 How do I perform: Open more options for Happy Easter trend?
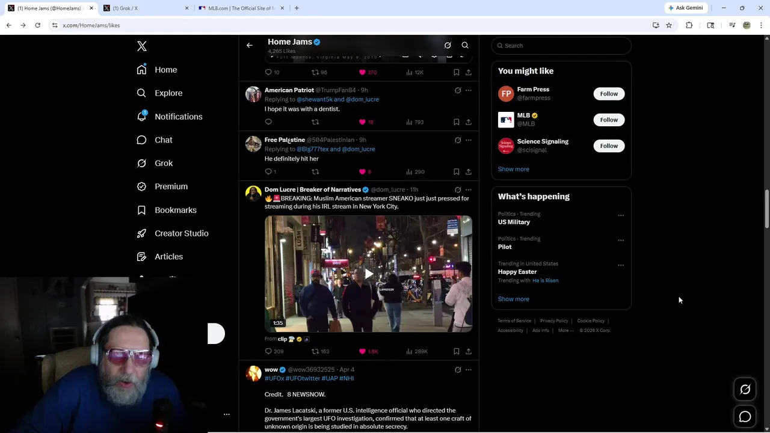tap(621, 265)
